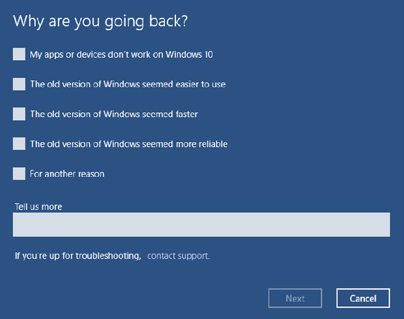Screen dimensions: 404x319
Task: Select the 'seemed more reliable' checkbox
Action: [19, 144]
